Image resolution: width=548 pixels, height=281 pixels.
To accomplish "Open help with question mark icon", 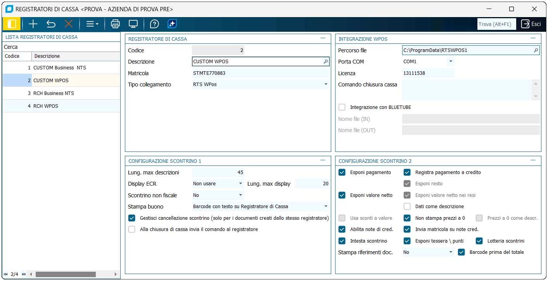I will 154,24.
